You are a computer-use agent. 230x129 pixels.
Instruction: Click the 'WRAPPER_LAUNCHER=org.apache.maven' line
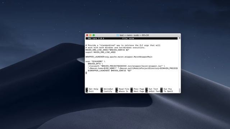click(119, 57)
